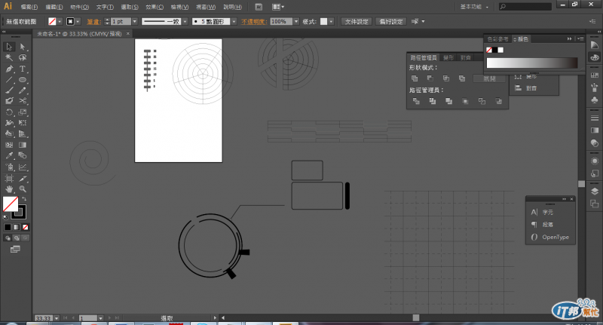603x325 pixels.
Task: Select the Artboard tool
Action: point(9,179)
